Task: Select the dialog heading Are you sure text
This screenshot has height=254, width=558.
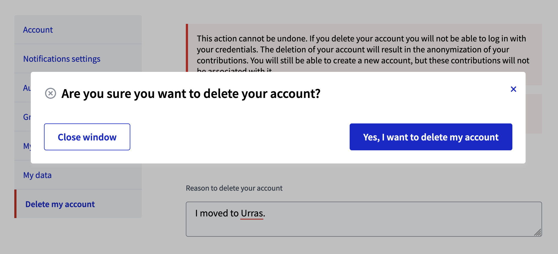Action: [190, 94]
